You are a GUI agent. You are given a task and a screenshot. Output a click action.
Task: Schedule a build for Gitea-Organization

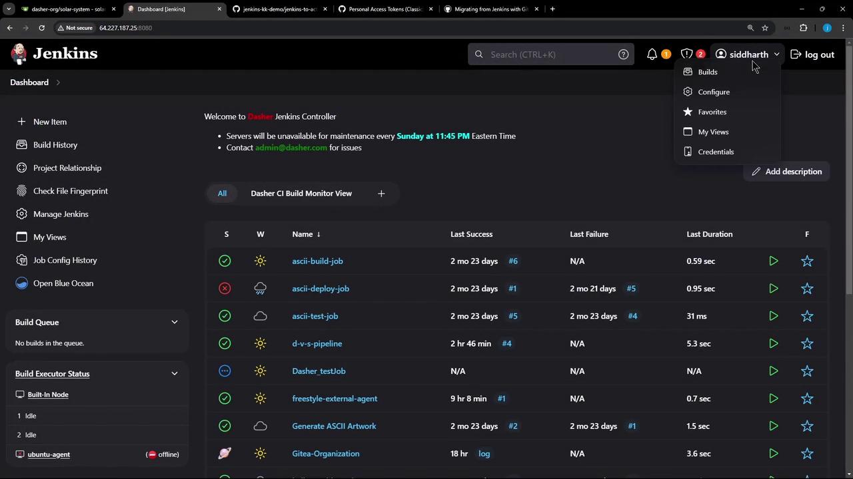tap(773, 454)
